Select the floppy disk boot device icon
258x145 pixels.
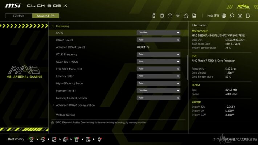pyautogui.click(x=88, y=140)
